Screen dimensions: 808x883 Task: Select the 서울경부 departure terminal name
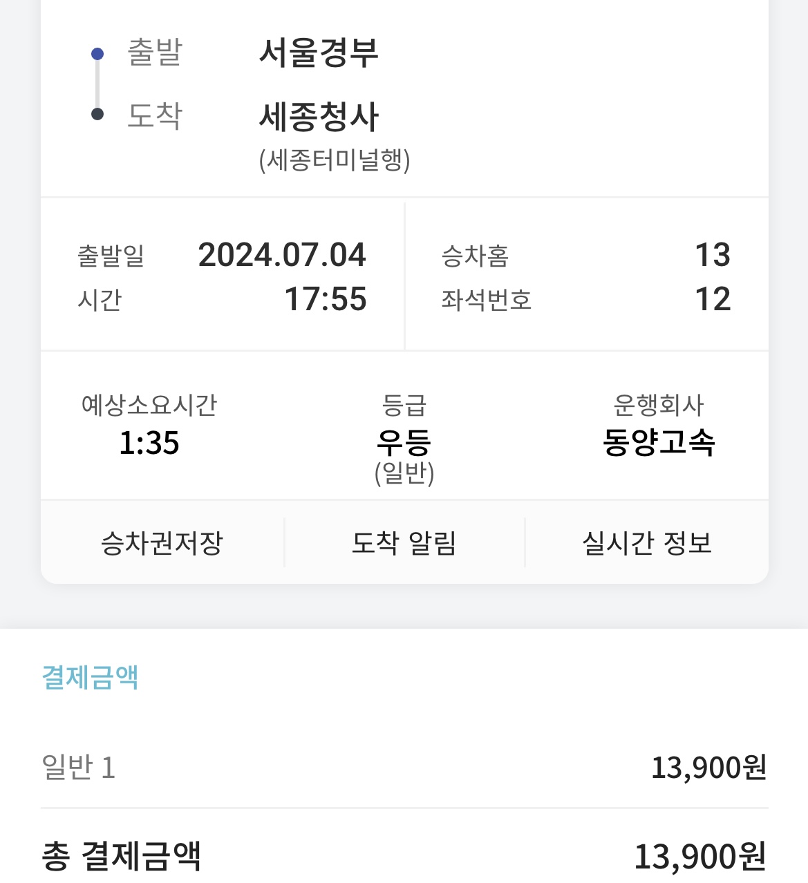click(x=319, y=53)
